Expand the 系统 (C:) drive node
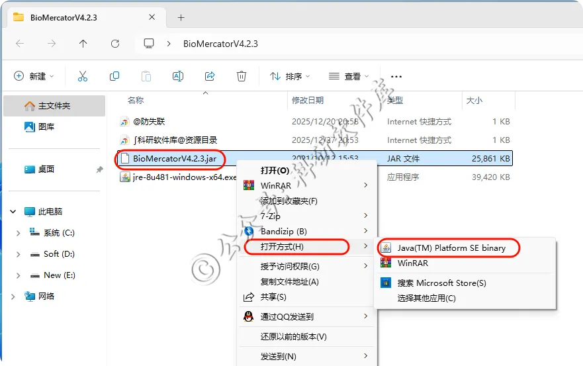 (x=18, y=233)
